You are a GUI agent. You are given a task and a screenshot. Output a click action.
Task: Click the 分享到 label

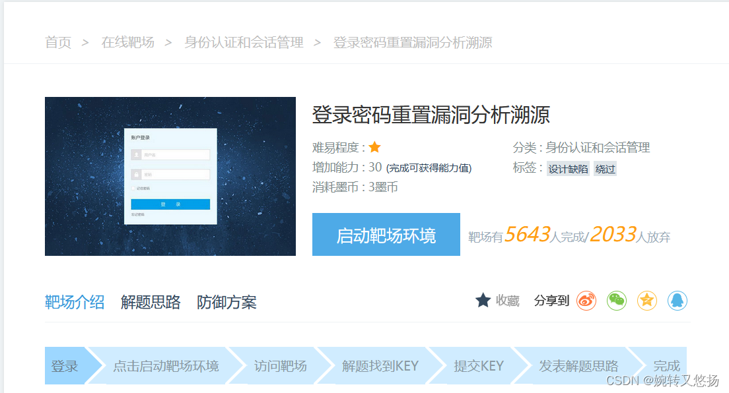click(x=551, y=301)
